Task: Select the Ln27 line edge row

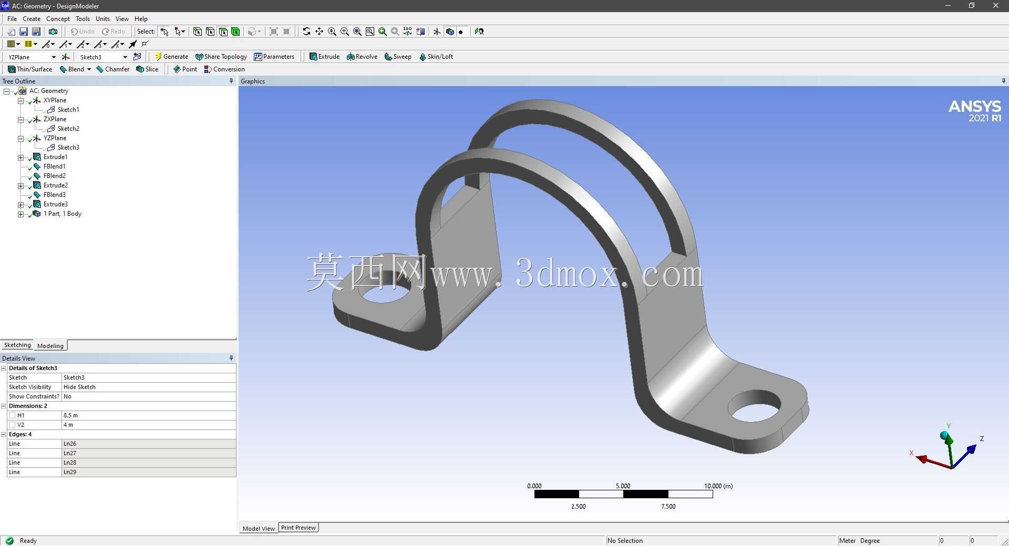Action: click(121, 453)
